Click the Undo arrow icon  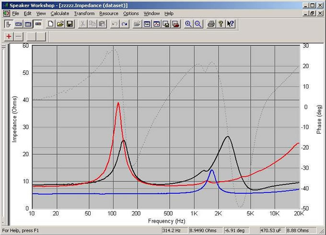(115, 23)
